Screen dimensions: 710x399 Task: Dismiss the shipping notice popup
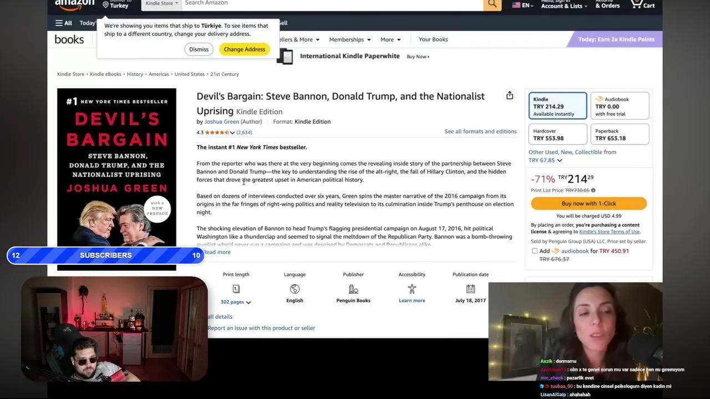[x=199, y=49]
